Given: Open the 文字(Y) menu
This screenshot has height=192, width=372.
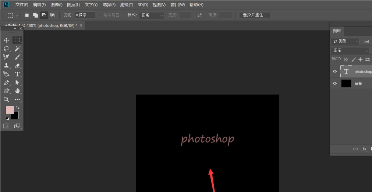Looking at the screenshot, I should click(x=91, y=5).
